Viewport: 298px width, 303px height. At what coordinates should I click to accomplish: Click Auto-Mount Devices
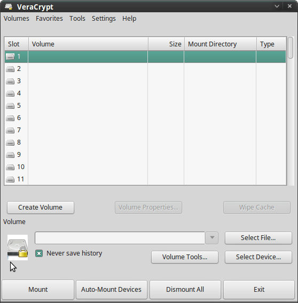coord(111,290)
